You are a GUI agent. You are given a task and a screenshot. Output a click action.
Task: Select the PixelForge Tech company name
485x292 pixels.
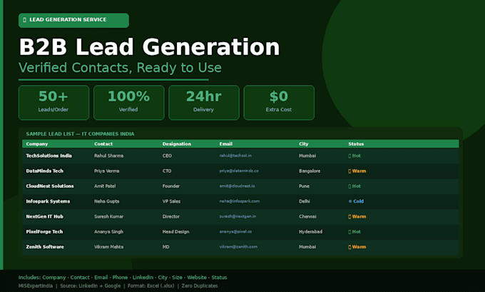click(44, 231)
